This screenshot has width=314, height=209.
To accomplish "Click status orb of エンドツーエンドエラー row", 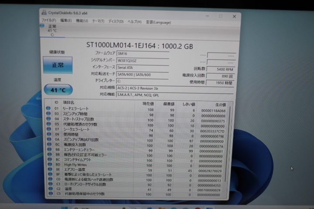I will [x=49, y=149].
